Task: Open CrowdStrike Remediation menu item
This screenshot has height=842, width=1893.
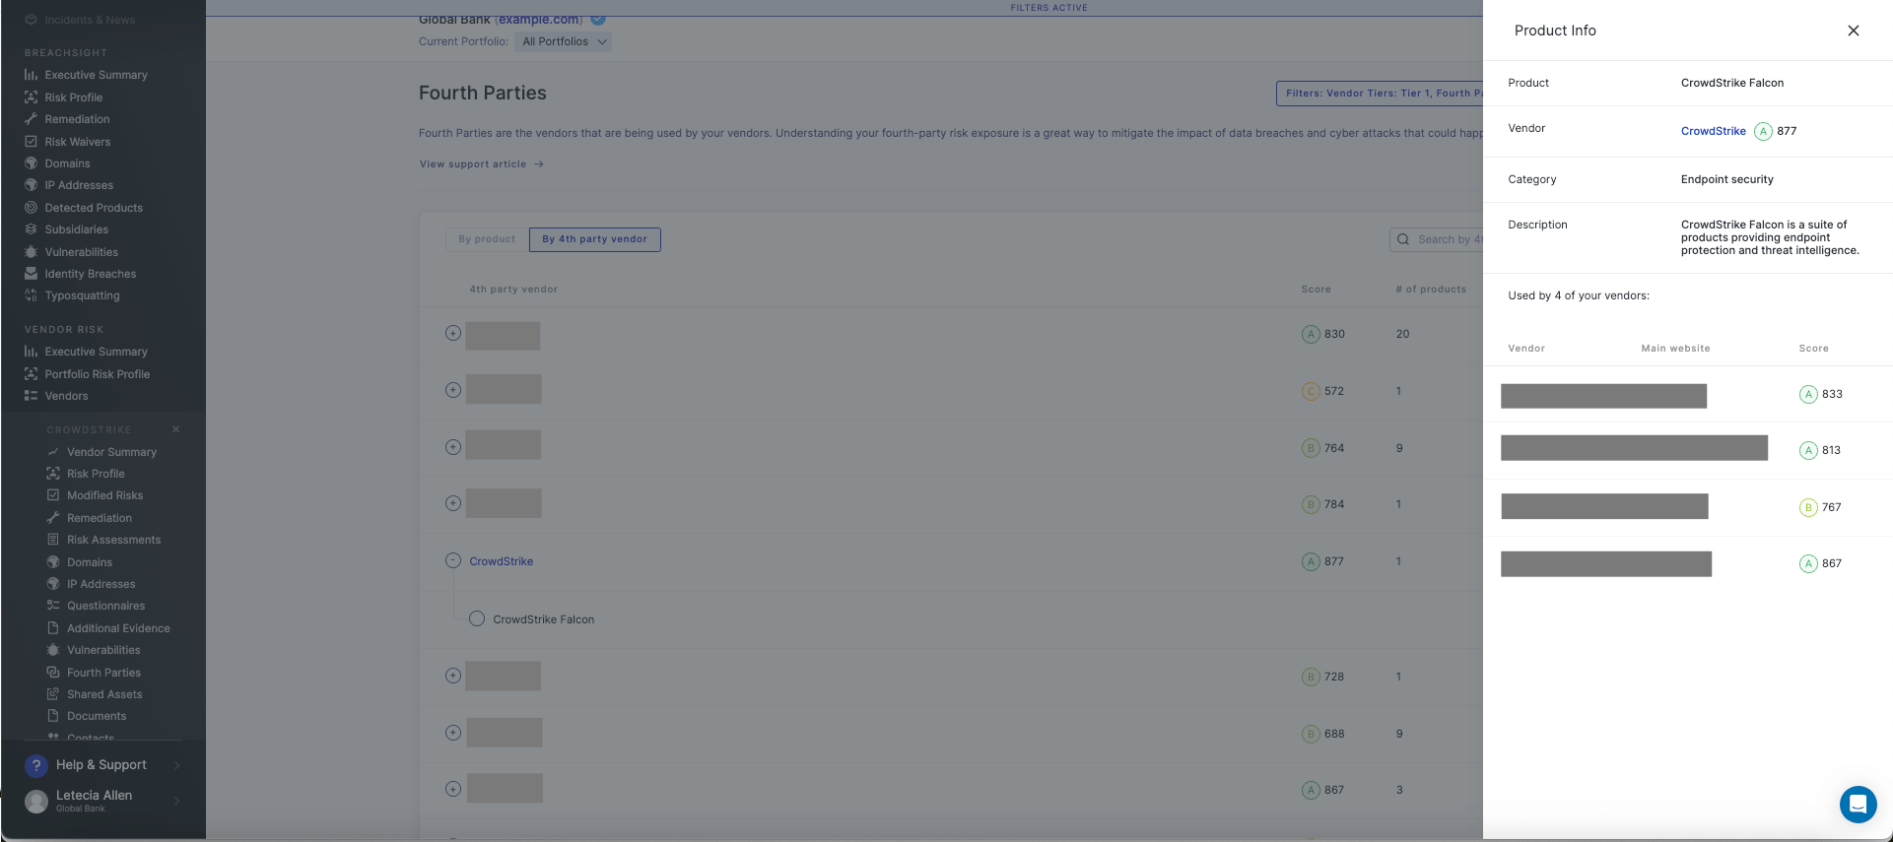Action: [100, 518]
